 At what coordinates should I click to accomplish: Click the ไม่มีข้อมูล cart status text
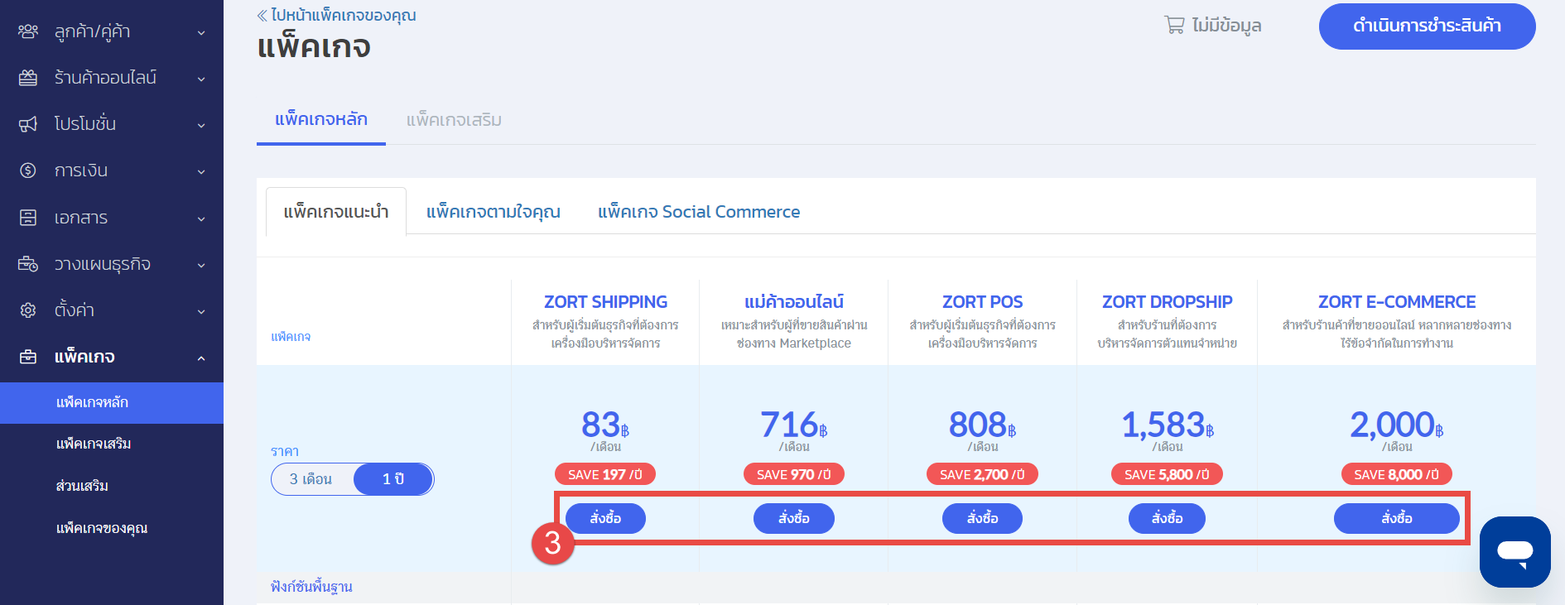click(x=1227, y=26)
